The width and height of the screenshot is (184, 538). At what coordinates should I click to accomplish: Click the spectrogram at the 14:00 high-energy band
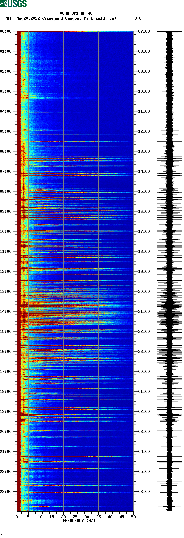point(75,313)
